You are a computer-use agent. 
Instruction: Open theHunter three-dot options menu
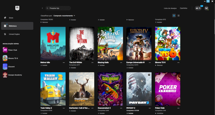tap(92, 108)
